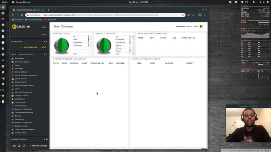This screenshot has width=271, height=152.
Task: Click Google Chrome in the top panel
Action: pos(21,2)
